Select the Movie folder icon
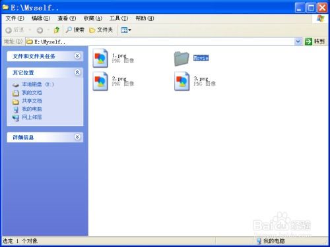Viewport: 330px width, 247px height. coord(181,59)
